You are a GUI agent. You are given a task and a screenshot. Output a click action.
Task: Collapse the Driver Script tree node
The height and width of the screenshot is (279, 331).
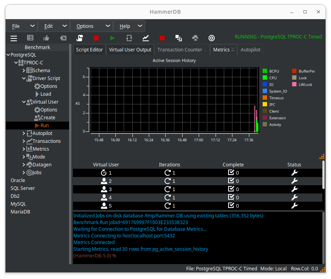click(24, 78)
